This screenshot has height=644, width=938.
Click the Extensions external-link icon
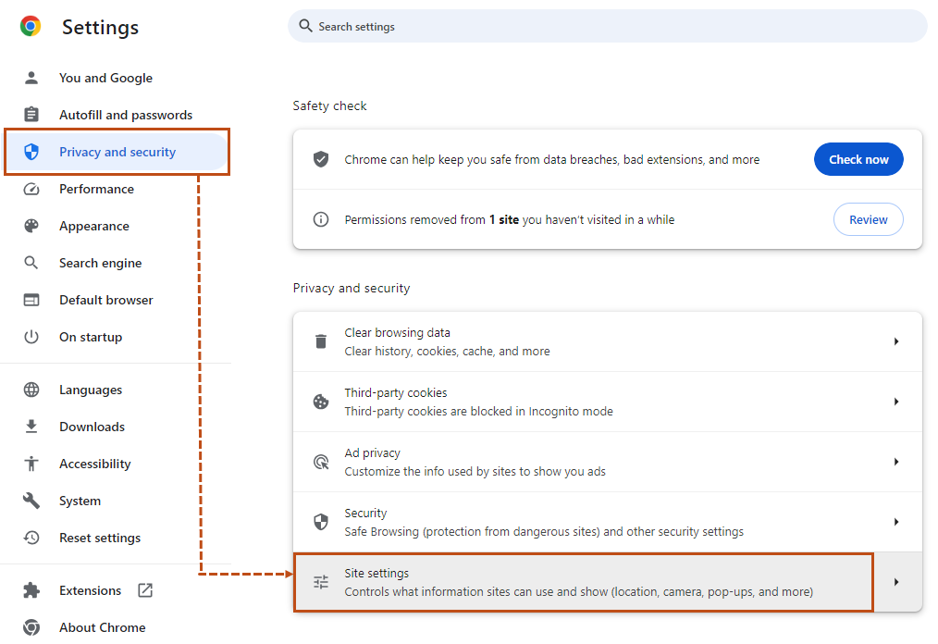pyautogui.click(x=144, y=590)
